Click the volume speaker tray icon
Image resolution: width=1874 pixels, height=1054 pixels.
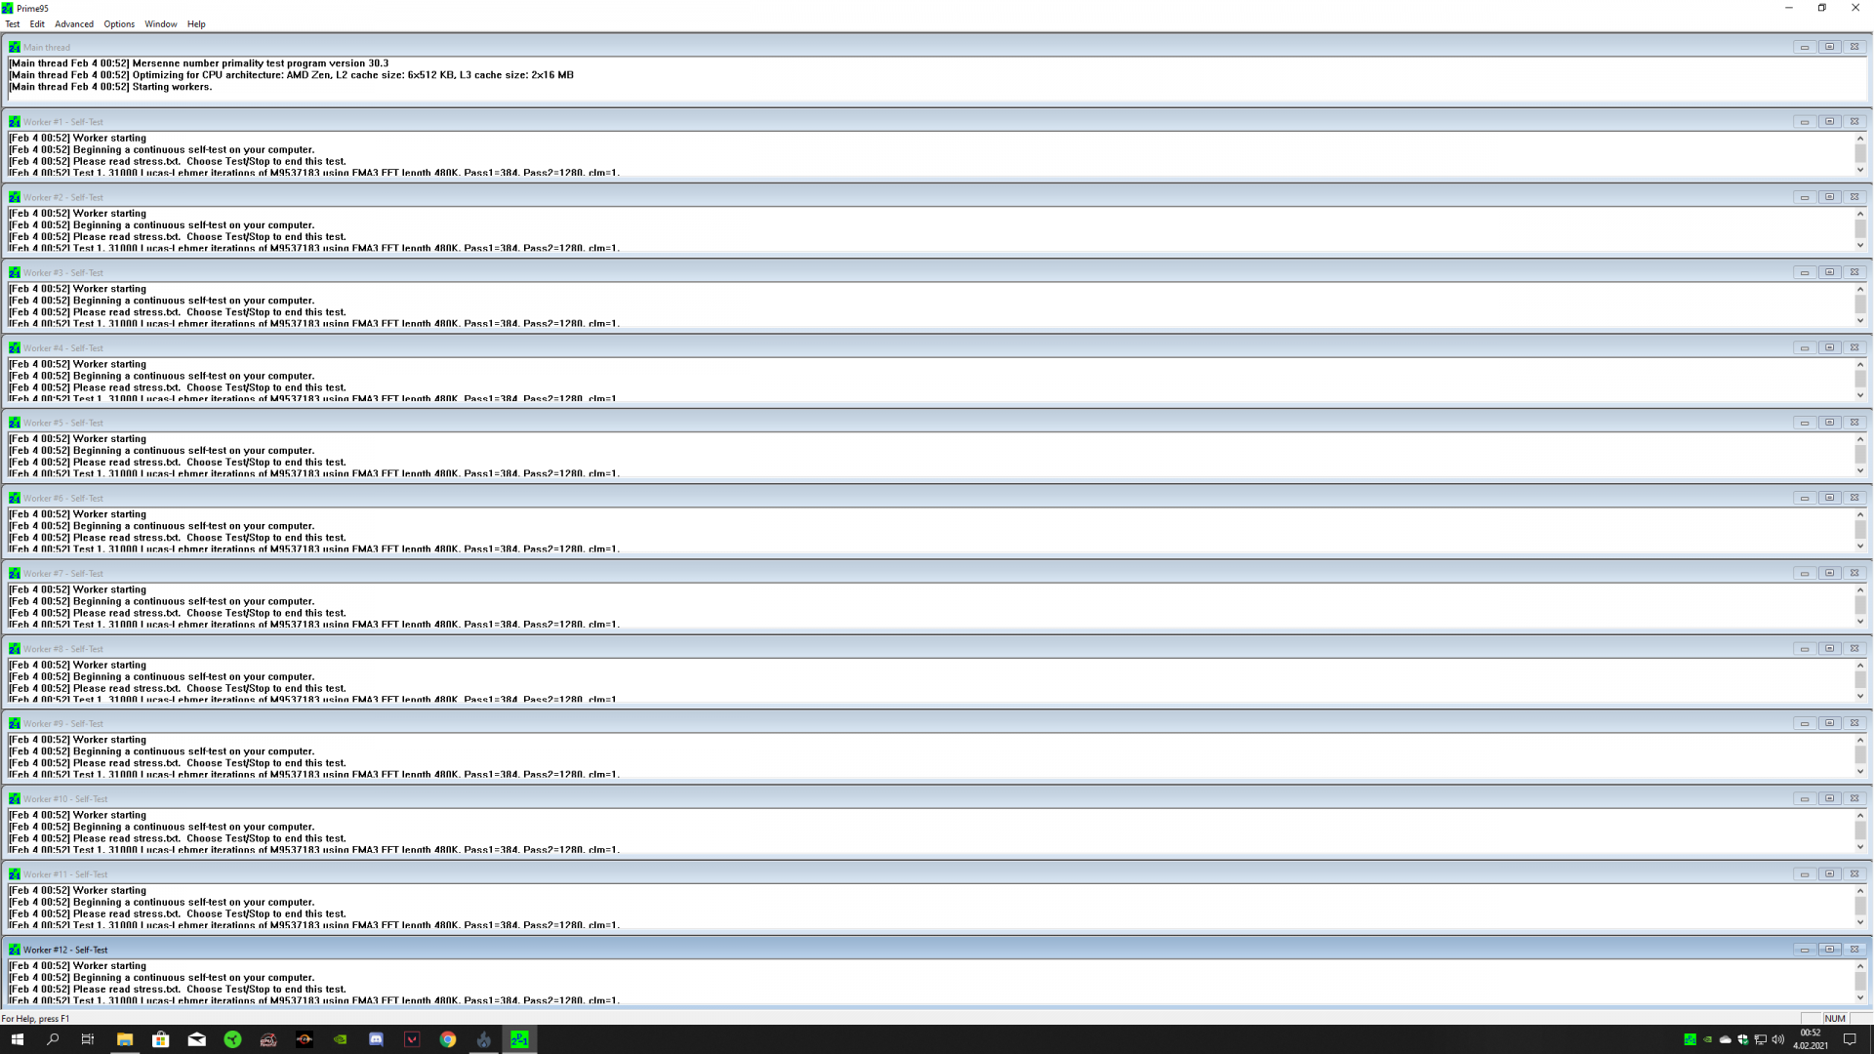click(1778, 1039)
